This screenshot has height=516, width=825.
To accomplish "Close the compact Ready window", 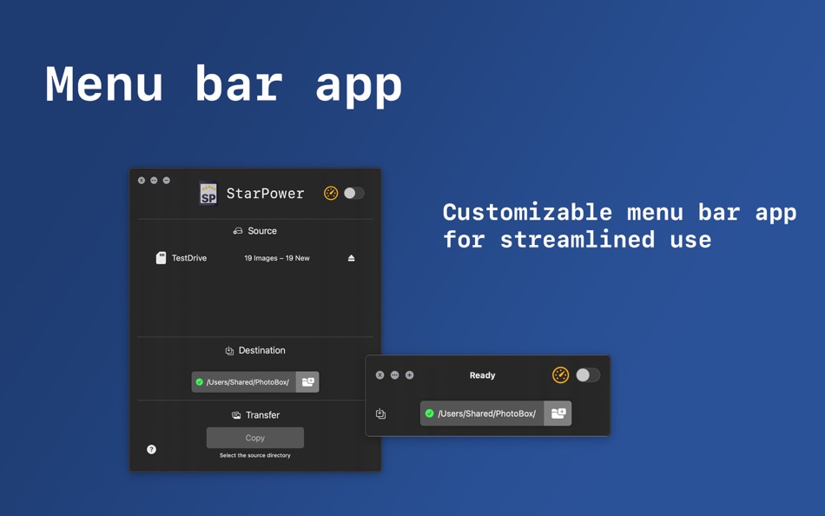I will (x=379, y=375).
